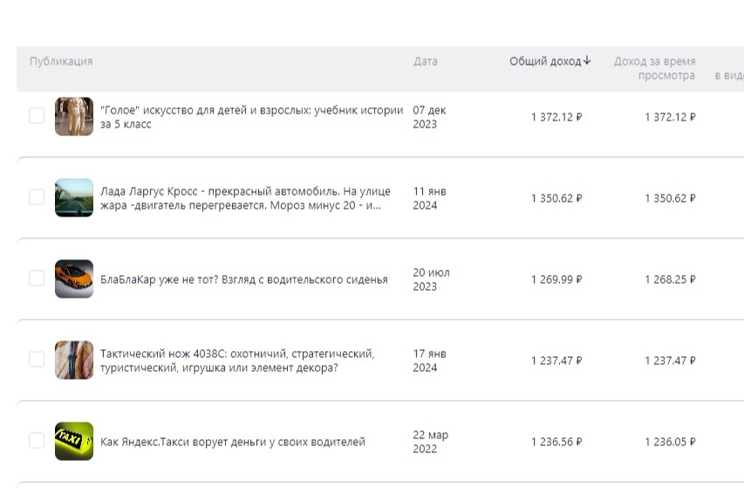Open the statue thumbnail of the art article
The width and height of the screenshot is (744, 495).
click(x=74, y=116)
